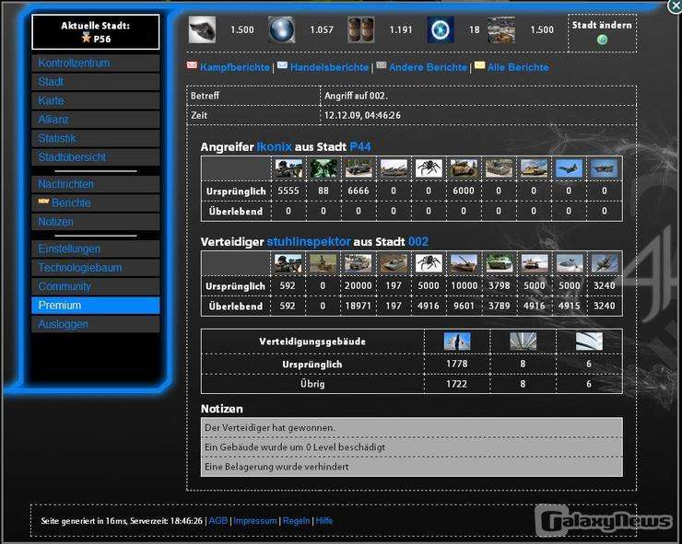Click defender green vehicle icon above 3798

499,263
